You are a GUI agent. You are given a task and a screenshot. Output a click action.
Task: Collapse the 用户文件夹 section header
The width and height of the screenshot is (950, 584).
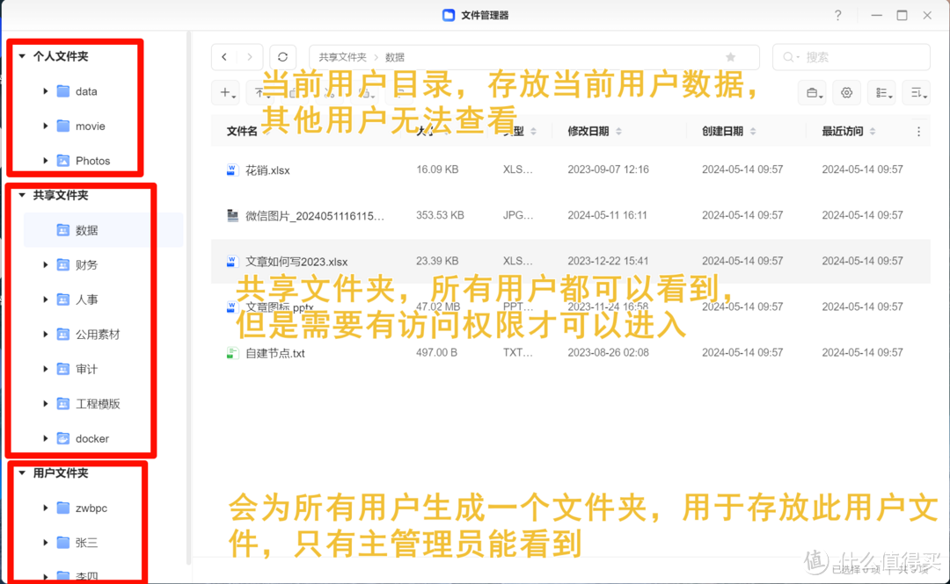tap(21, 472)
